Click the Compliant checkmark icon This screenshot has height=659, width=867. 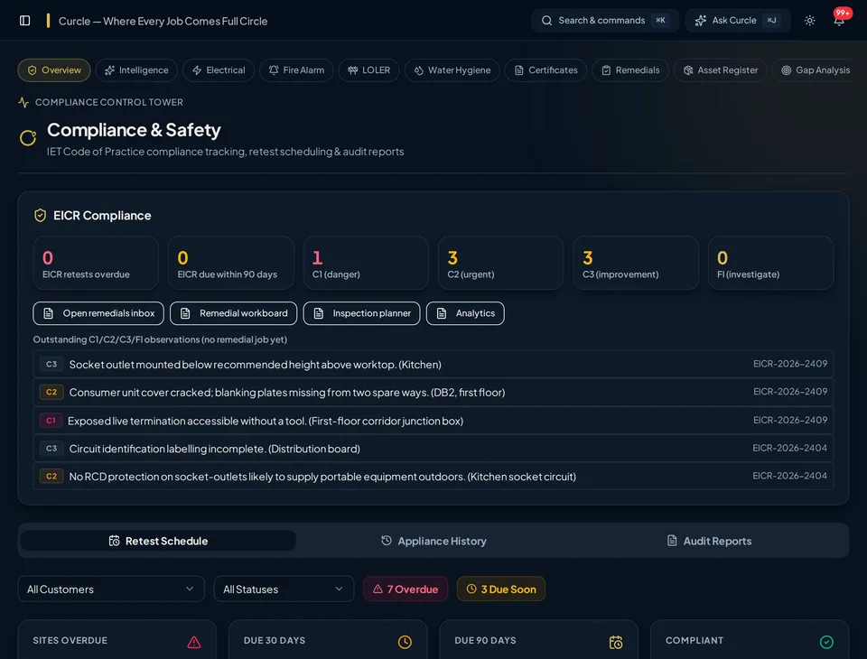pyautogui.click(x=826, y=642)
